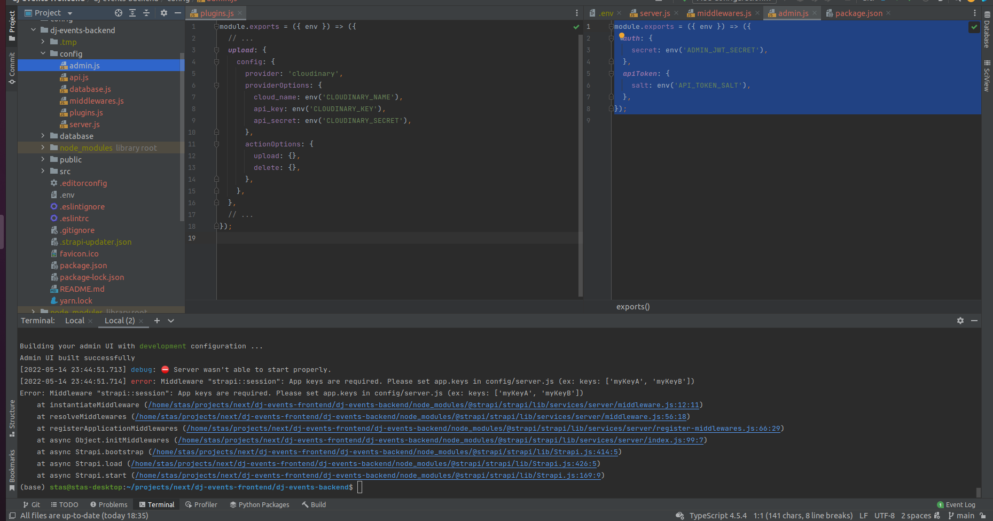The height and width of the screenshot is (521, 993).
Task: Select plugins.js file in project tree
Action: pyautogui.click(x=85, y=113)
